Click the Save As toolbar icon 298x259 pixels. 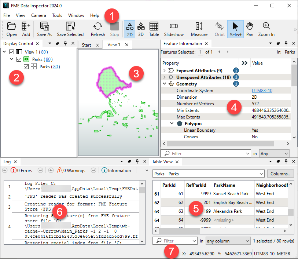coord(44,29)
